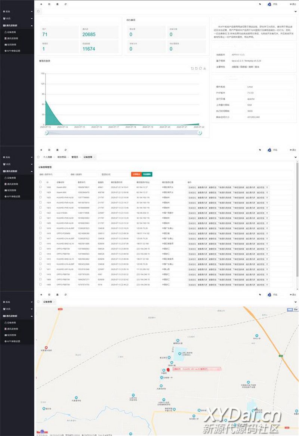Click the orange 立即搜索 search button
Screen dimensions: 299x436
coord(136,174)
